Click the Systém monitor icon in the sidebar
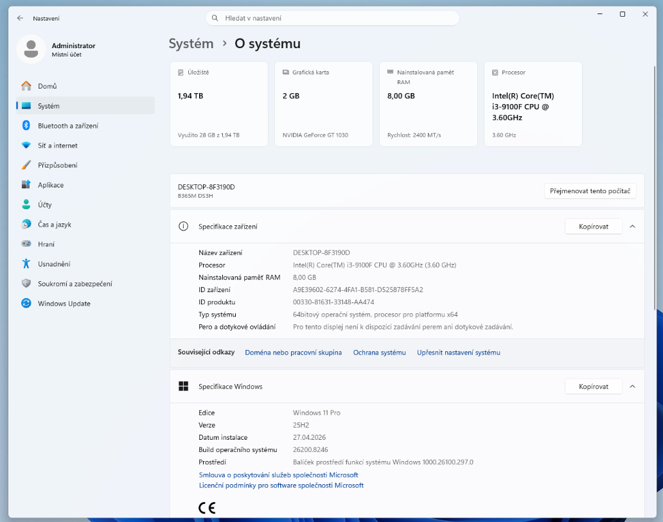Screen dimensions: 663x522 (26, 106)
